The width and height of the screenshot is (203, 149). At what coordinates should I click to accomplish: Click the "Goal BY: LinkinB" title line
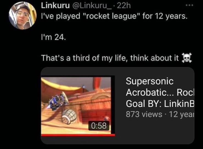pos(160,104)
